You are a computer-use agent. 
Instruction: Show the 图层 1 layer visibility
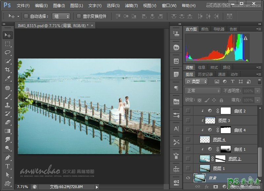coord(188,168)
